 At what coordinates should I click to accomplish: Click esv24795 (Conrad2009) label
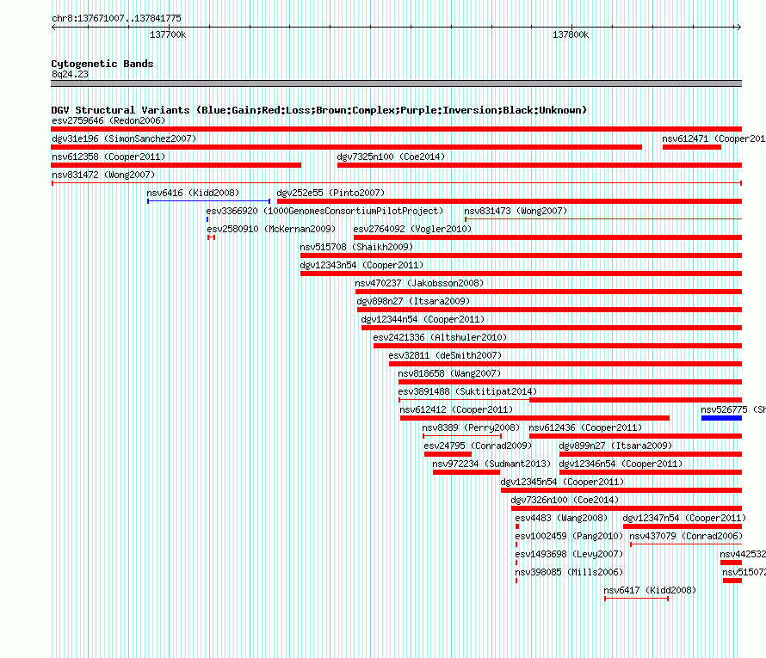[x=478, y=446]
